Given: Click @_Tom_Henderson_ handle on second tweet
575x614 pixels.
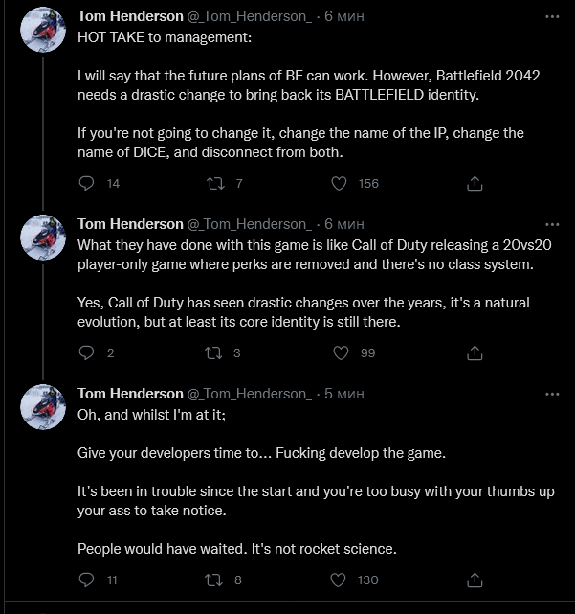Looking at the screenshot, I should (x=250, y=224).
